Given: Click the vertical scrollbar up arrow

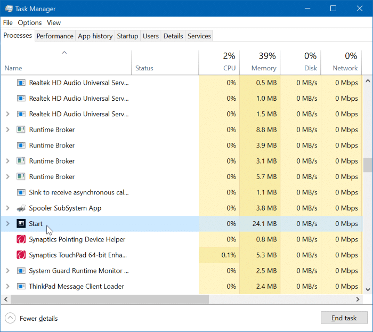Looking at the screenshot, I should pyautogui.click(x=368, y=81).
